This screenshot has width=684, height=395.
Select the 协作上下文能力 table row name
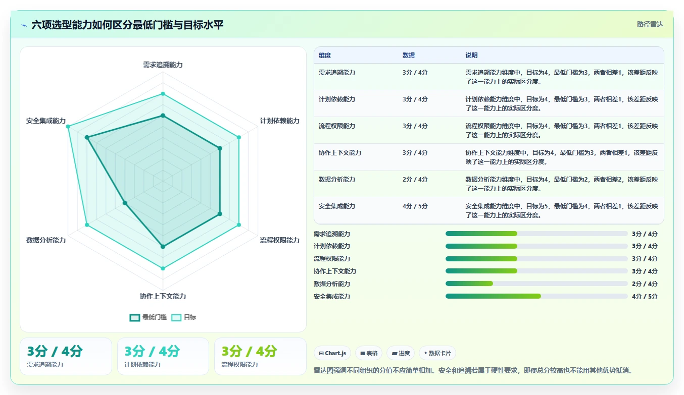click(340, 153)
